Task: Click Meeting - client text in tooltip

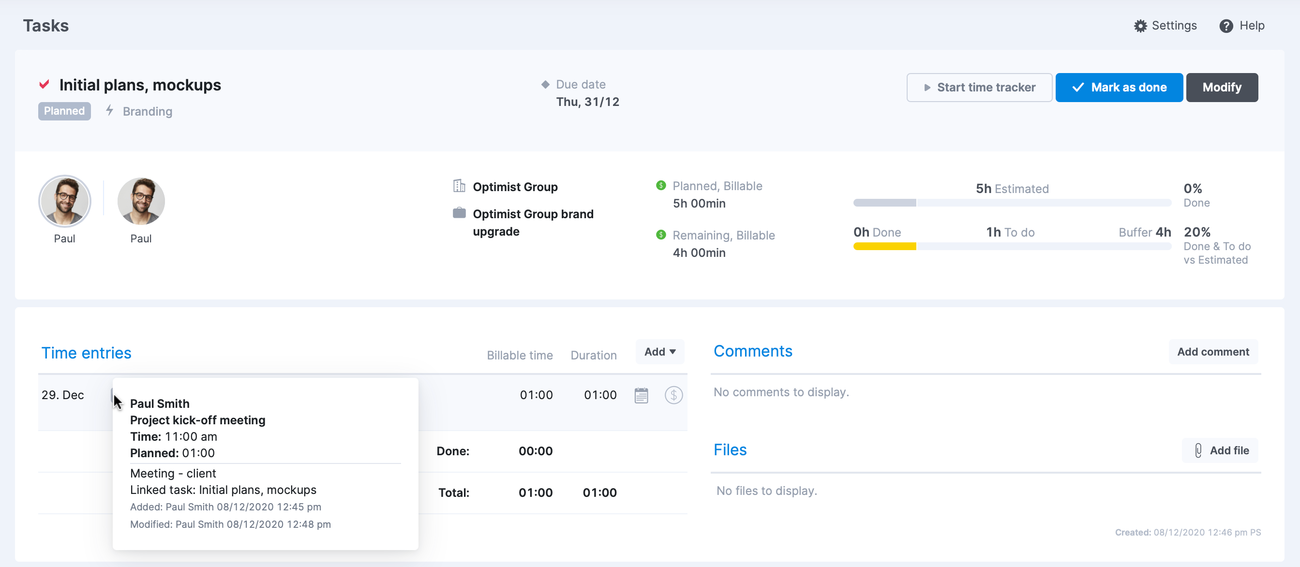Action: point(173,473)
